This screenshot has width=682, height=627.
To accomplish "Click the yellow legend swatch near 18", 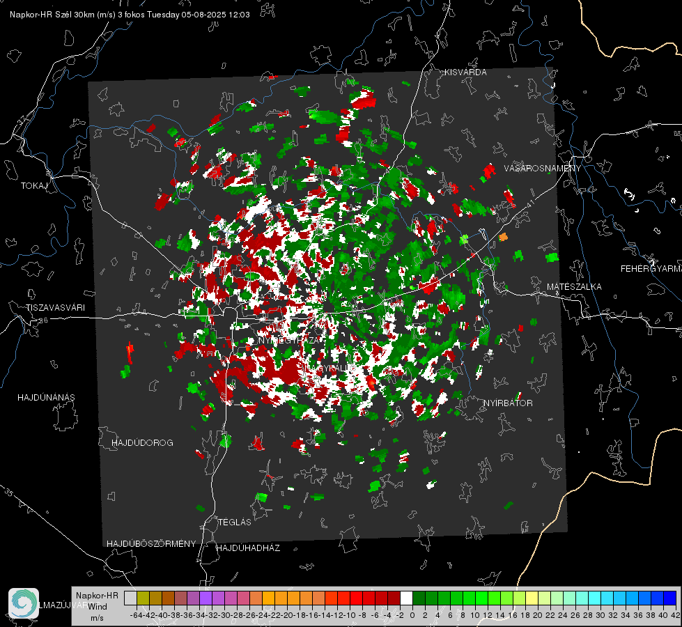I will click(x=532, y=598).
